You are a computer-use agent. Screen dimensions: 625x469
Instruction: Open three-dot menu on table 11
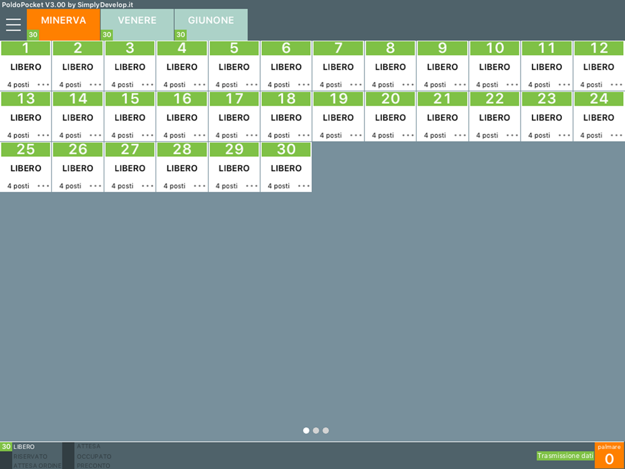tap(564, 84)
